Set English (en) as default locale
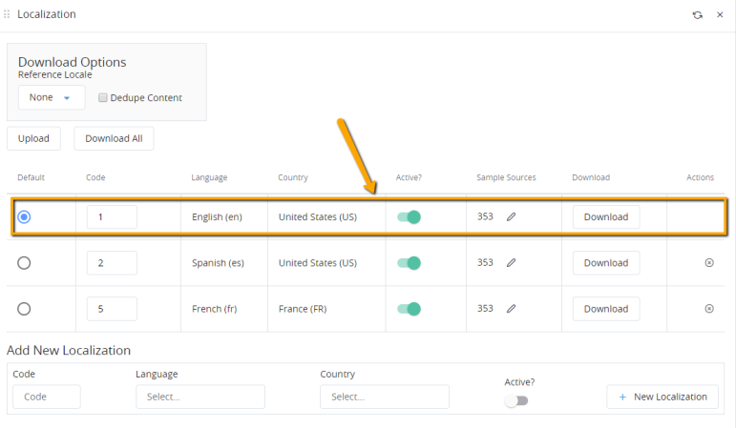 click(24, 217)
